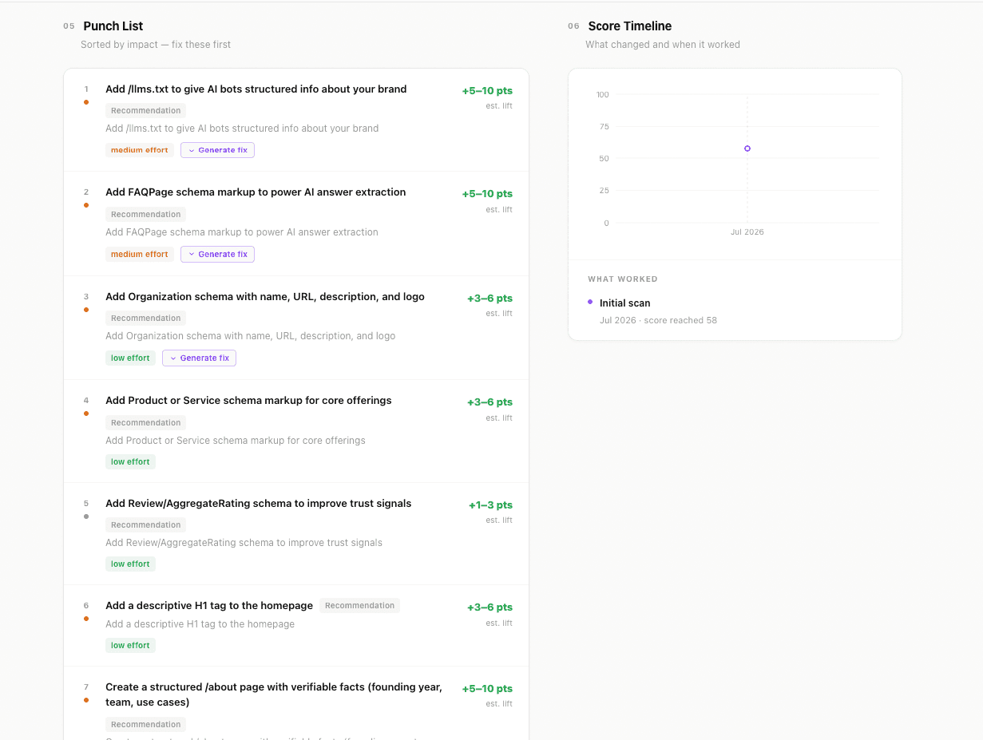Click the orange priority dot on item 1

click(x=86, y=102)
